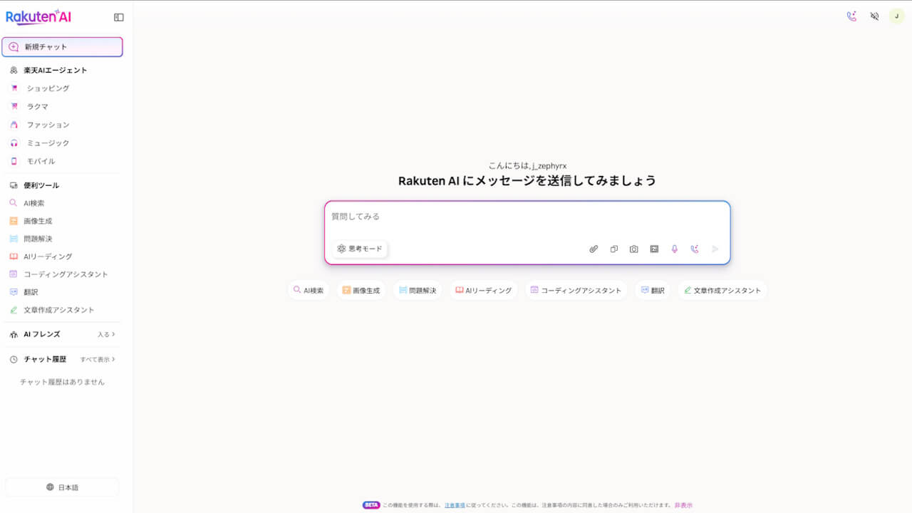This screenshot has height=513, width=912.
Task: Open コーディングアシスタント from the sidebar
Action: click(66, 274)
